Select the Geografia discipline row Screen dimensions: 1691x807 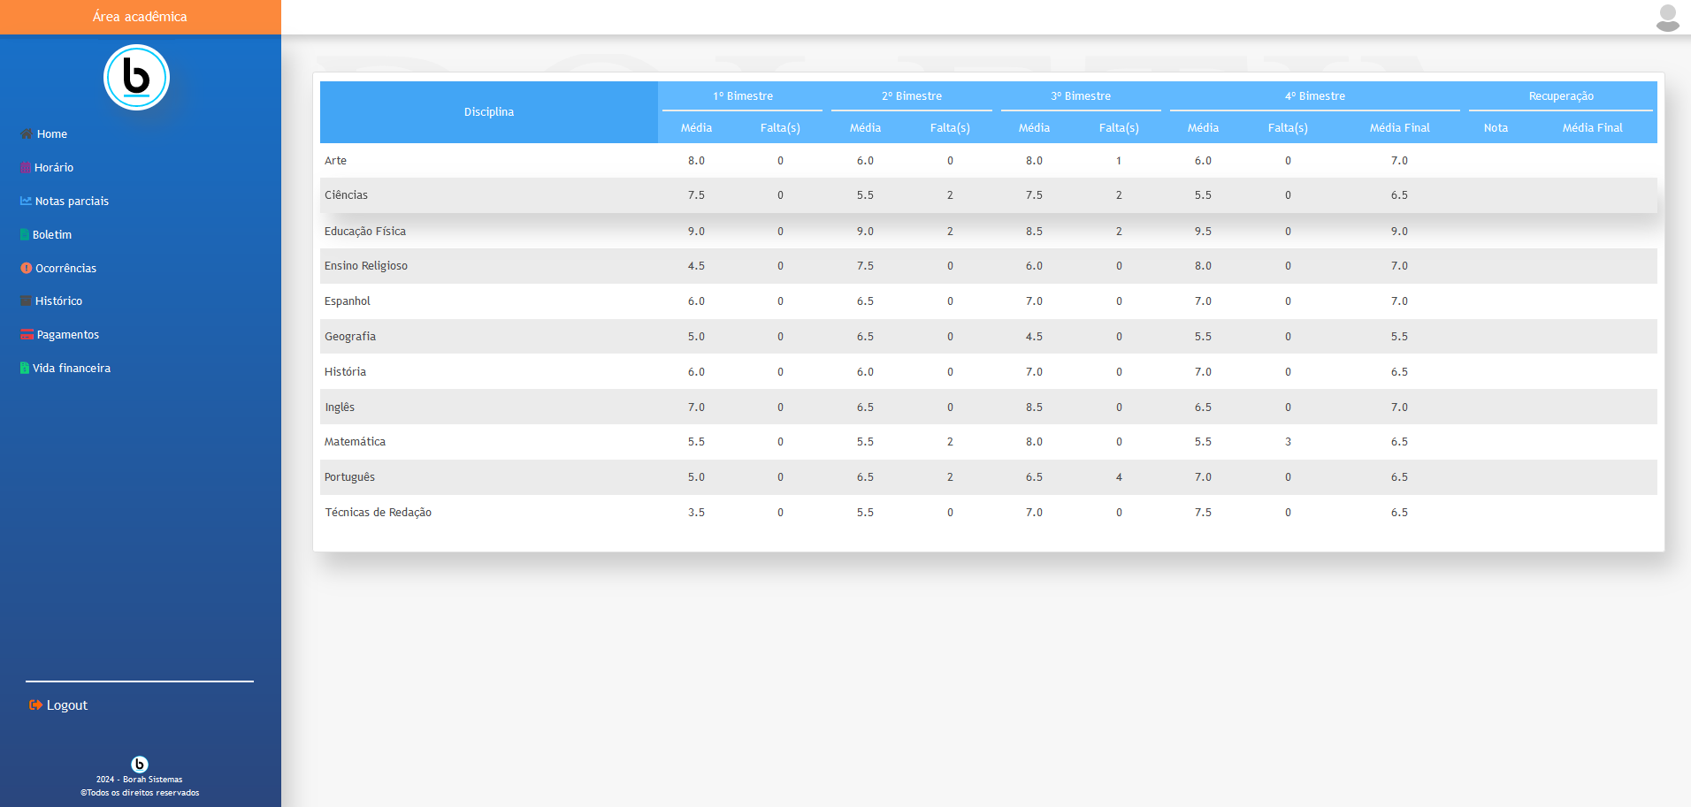(989, 336)
